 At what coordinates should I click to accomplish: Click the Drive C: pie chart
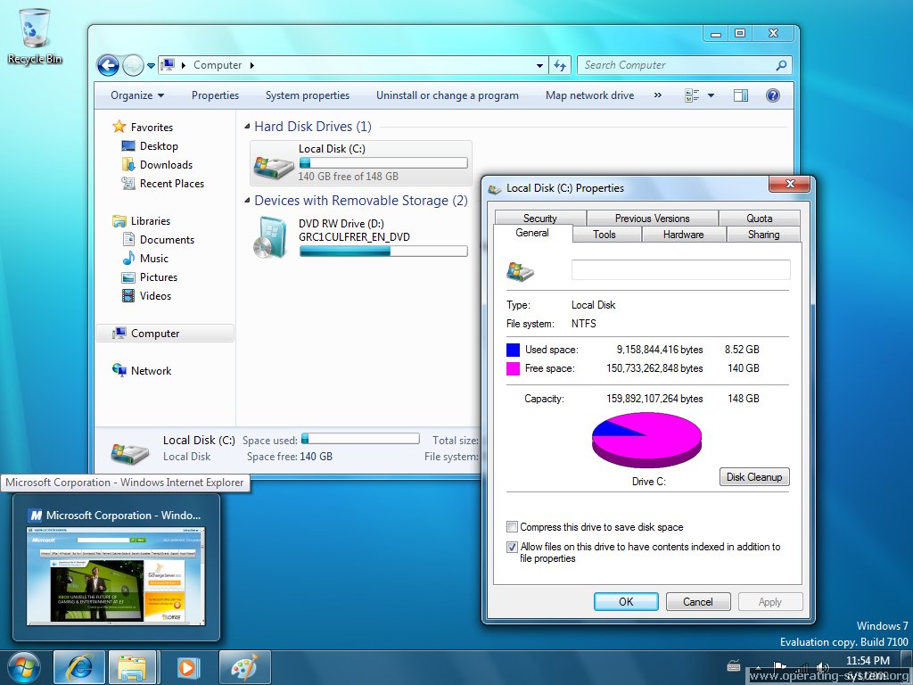[x=647, y=440]
